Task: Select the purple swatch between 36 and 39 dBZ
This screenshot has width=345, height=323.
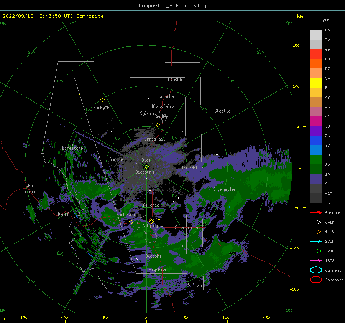Action: click(x=316, y=131)
